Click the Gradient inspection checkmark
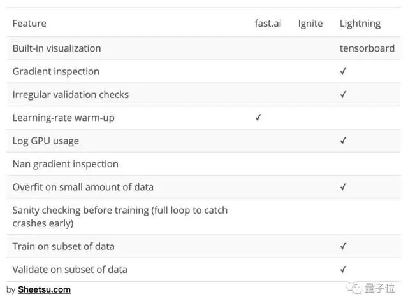The width and height of the screenshot is (408, 306). click(343, 71)
